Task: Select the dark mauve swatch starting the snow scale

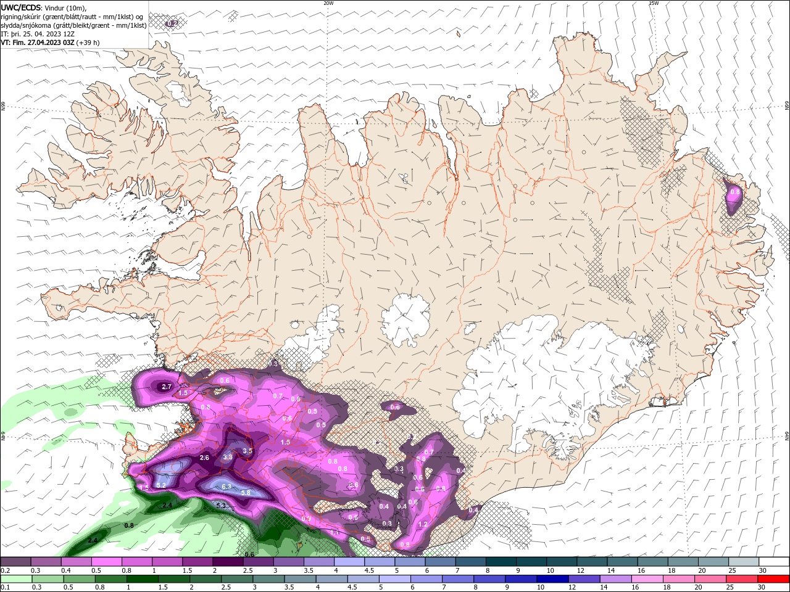Action: click(x=15, y=562)
